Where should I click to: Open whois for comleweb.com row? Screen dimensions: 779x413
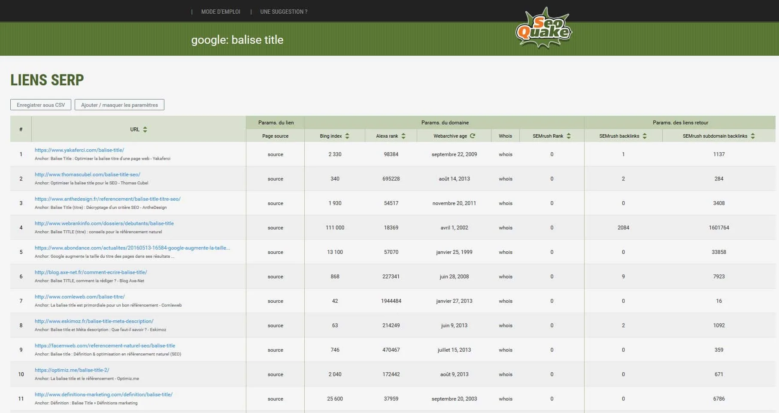506,301
